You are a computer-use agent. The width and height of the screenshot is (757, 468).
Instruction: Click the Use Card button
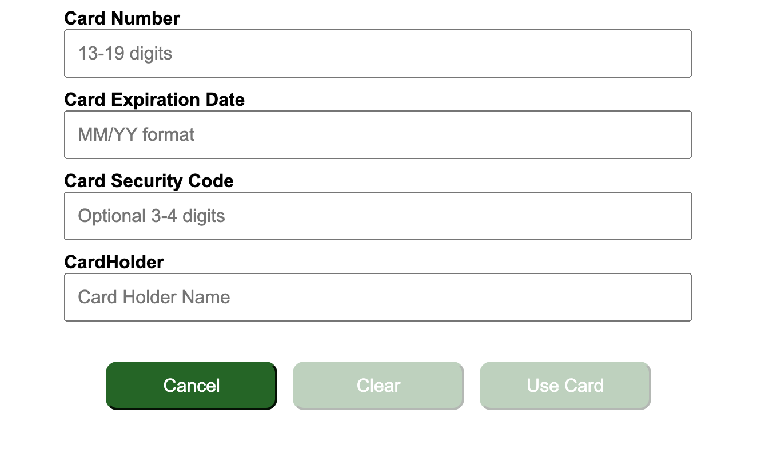[565, 386]
